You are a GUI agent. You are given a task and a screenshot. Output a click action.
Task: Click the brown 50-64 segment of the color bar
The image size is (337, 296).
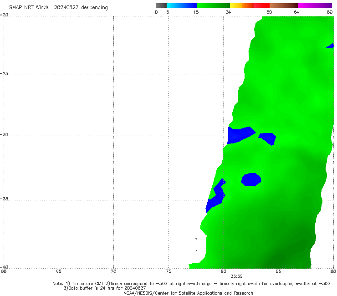coord(284,5)
